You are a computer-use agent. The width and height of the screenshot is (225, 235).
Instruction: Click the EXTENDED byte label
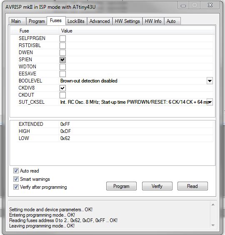(x=31, y=124)
